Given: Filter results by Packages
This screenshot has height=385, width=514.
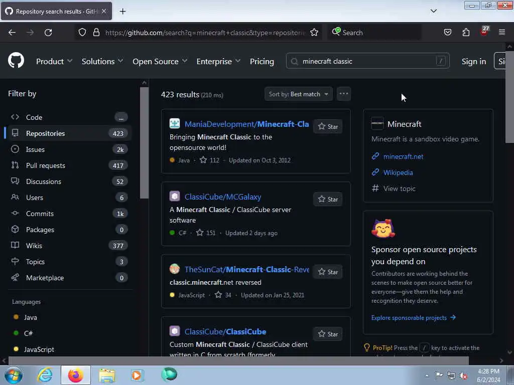Looking at the screenshot, I should tap(68, 230).
